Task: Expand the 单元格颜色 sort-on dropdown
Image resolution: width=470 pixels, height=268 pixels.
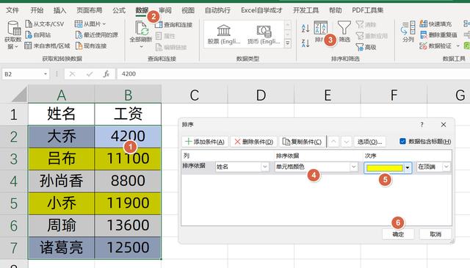Action: coord(354,167)
